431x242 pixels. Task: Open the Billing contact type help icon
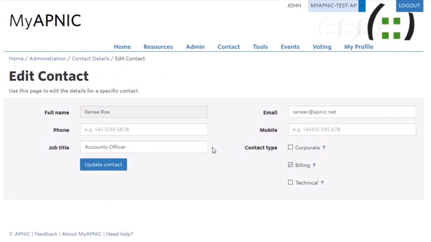click(x=314, y=165)
